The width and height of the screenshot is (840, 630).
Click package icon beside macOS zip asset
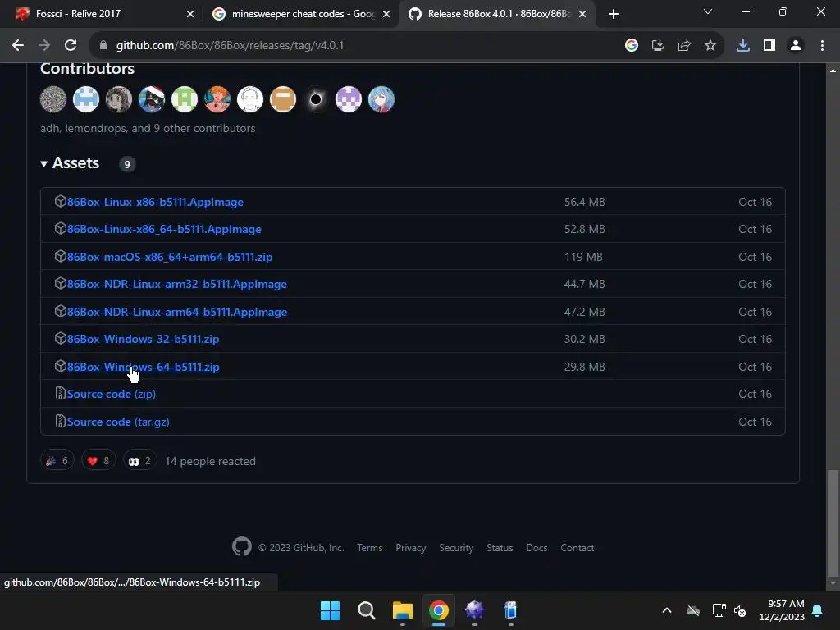pos(60,256)
